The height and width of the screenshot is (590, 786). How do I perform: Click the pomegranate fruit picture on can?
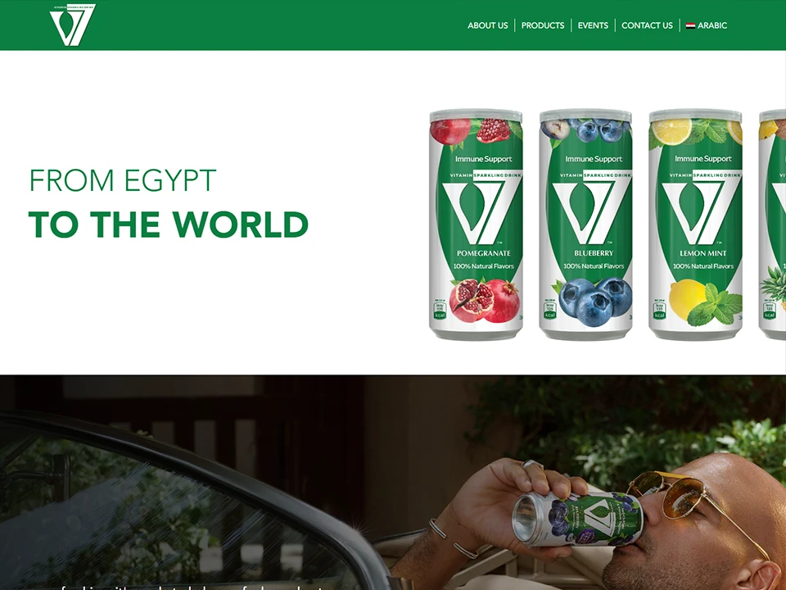(484, 301)
